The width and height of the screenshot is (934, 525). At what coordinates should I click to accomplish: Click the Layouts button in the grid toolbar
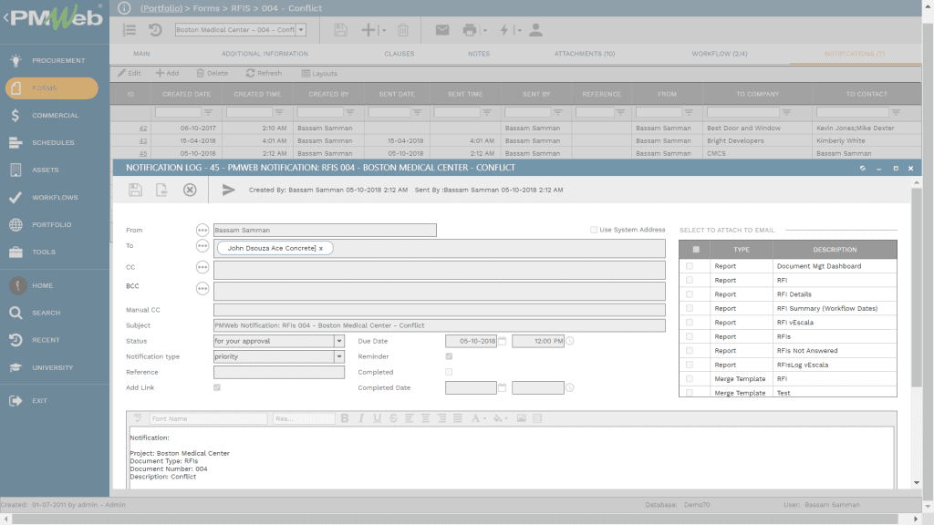point(319,73)
